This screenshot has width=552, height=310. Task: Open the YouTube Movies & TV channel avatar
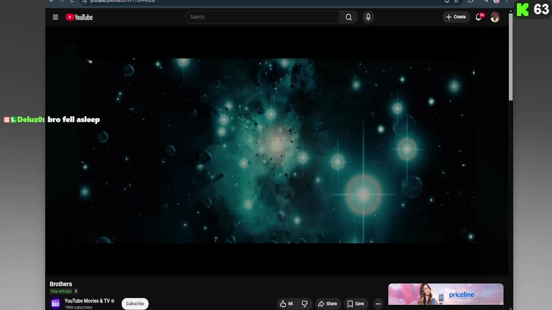click(56, 304)
